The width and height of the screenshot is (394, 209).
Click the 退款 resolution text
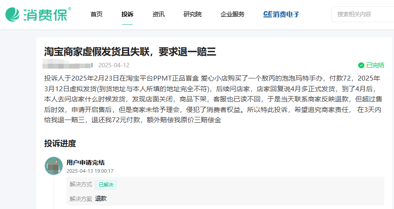101,199
